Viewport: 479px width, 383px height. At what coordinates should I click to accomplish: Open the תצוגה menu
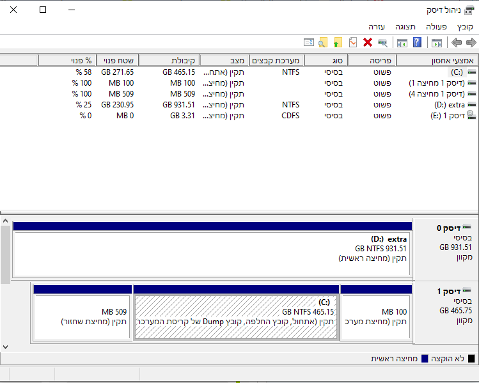[x=405, y=27]
